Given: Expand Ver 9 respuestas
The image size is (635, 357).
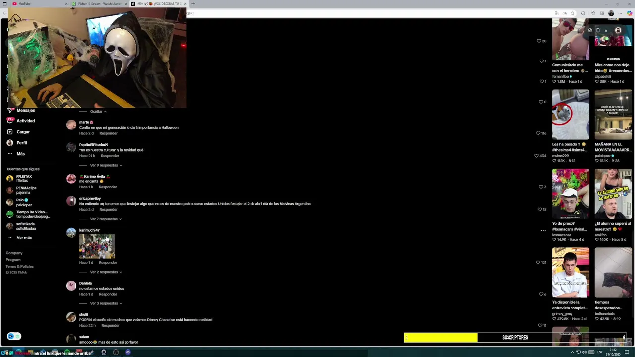Looking at the screenshot, I should 106,165.
